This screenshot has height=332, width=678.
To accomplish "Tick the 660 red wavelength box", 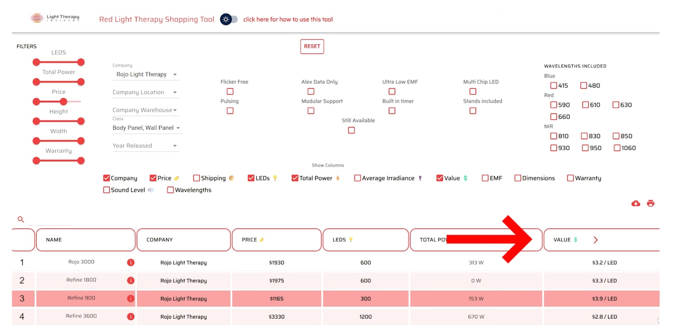I will pyautogui.click(x=554, y=116).
